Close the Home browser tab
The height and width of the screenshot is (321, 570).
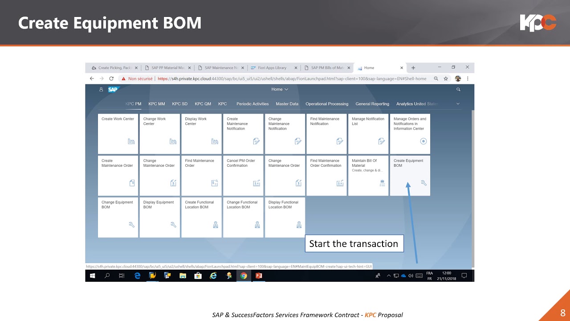[x=402, y=68]
